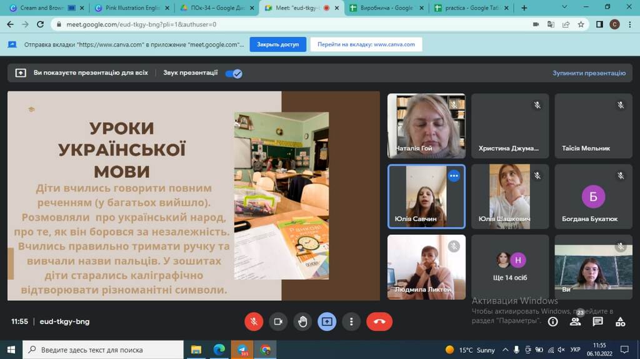Screen dimensions: 640x359
Task: Click Закрыть доступ button
Action: (277, 44)
